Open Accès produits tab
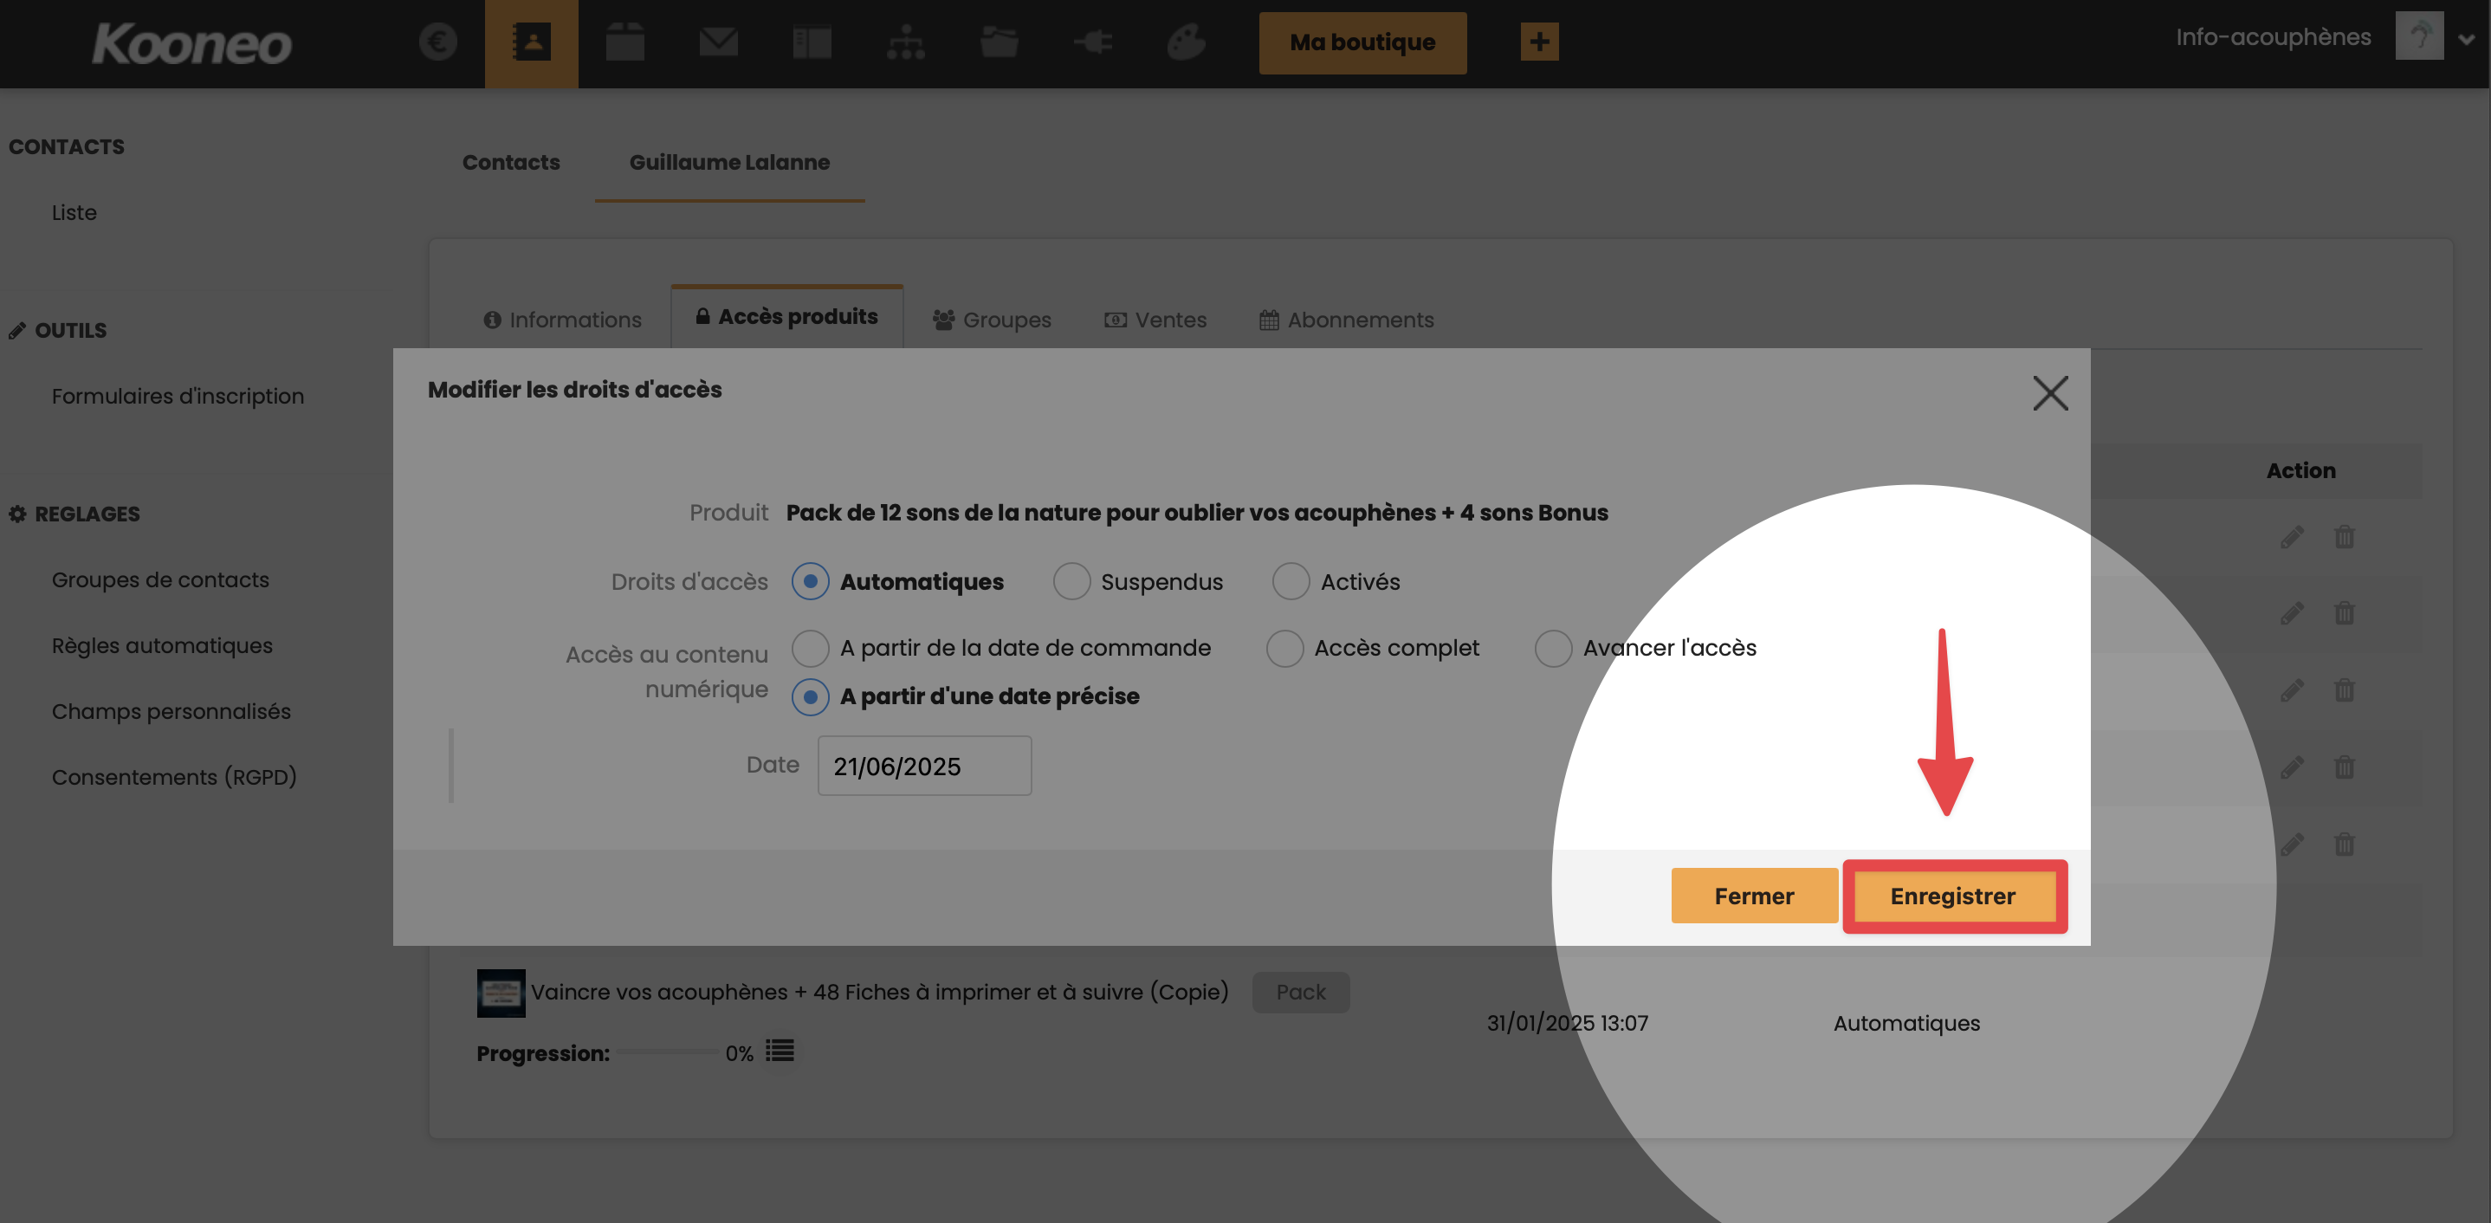The image size is (2491, 1223). [x=787, y=317]
